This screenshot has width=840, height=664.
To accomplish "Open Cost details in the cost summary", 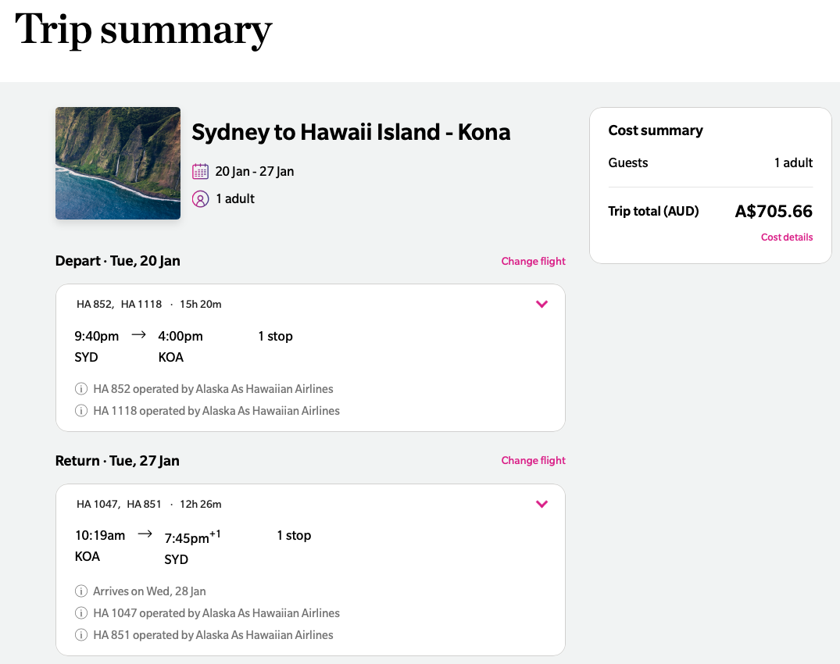I will tap(786, 237).
